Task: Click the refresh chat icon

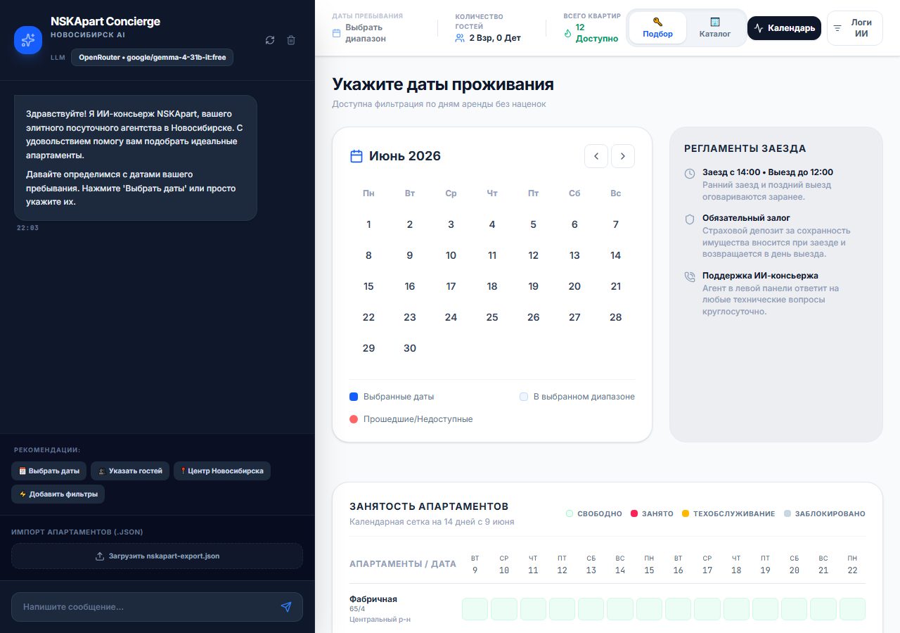Action: click(x=270, y=40)
